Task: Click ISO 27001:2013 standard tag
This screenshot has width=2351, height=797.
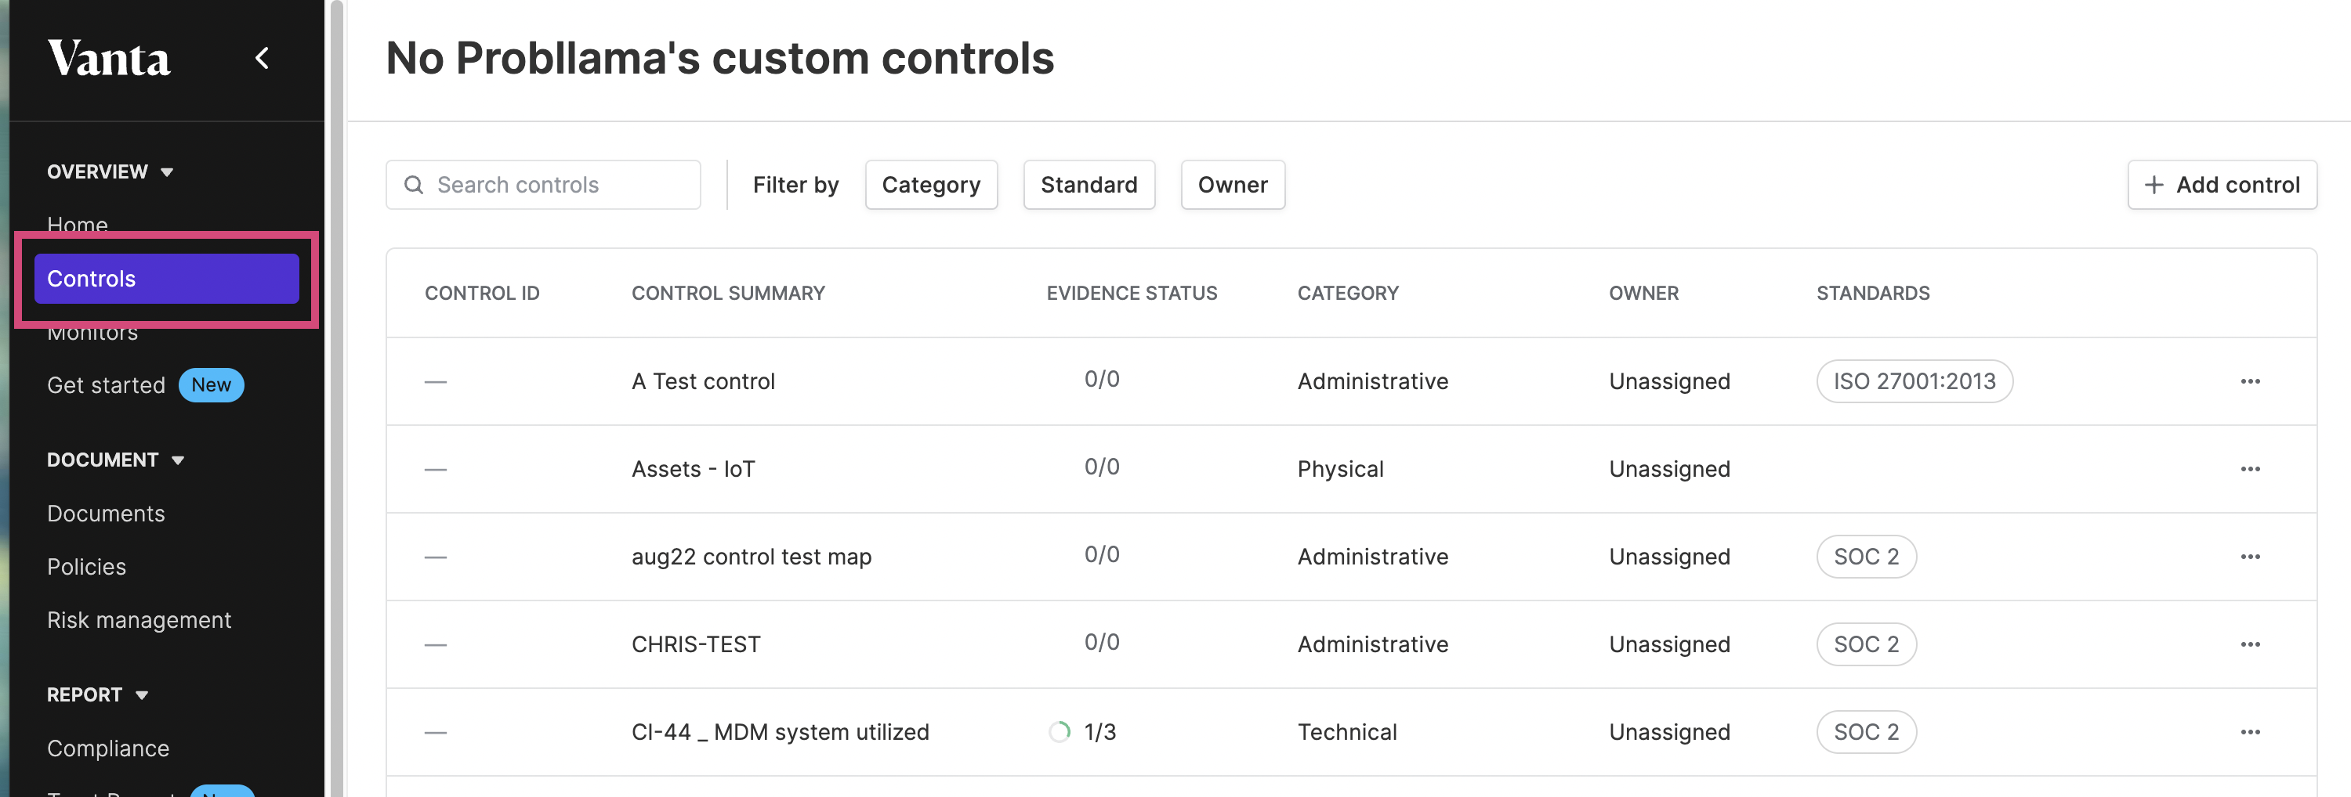Action: tap(1914, 381)
